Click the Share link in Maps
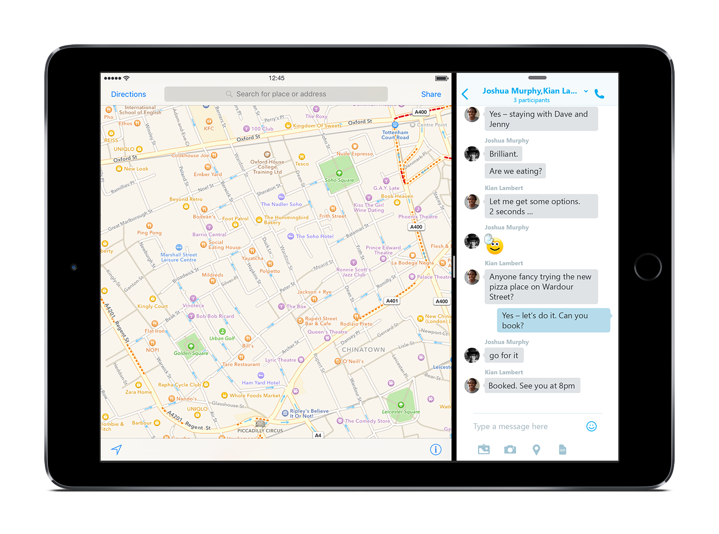This screenshot has width=719, height=534. coord(430,93)
